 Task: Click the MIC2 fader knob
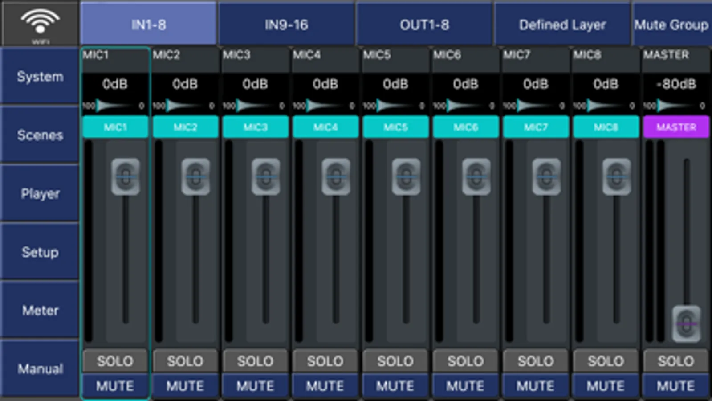(195, 177)
